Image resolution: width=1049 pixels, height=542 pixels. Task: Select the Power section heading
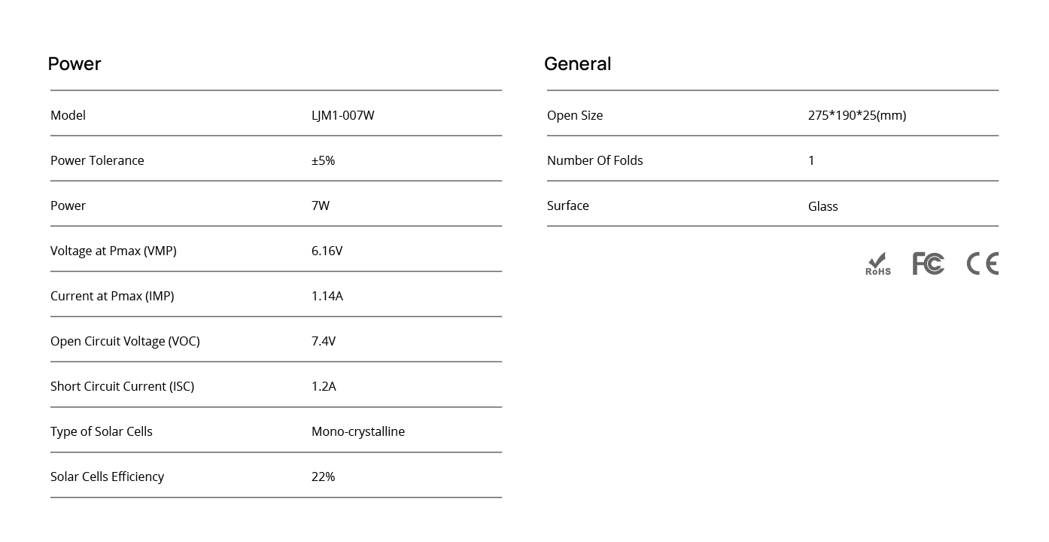74,64
